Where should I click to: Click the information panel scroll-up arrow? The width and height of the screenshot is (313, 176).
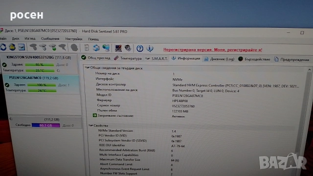(310, 69)
